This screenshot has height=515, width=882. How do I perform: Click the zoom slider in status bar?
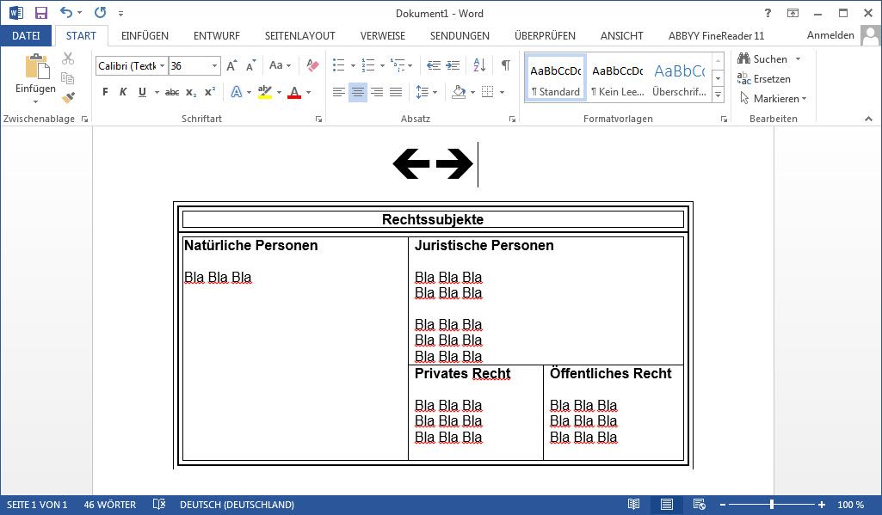pos(772,505)
